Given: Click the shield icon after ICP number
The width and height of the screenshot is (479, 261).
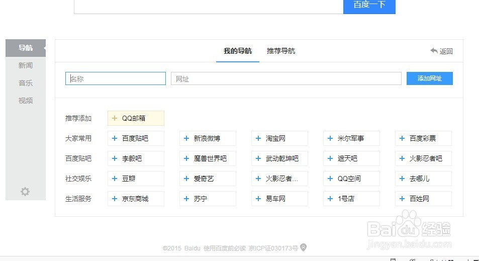Looking at the screenshot, I should pyautogui.click(x=303, y=247).
